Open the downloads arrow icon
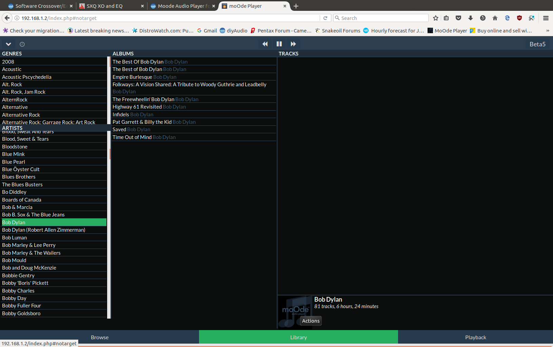Image resolution: width=553 pixels, height=347 pixels. tap(471, 18)
